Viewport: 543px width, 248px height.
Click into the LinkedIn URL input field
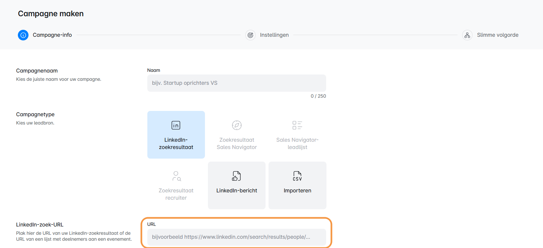236,237
